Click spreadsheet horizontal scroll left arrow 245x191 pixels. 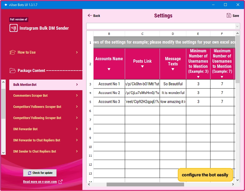(x=89, y=184)
